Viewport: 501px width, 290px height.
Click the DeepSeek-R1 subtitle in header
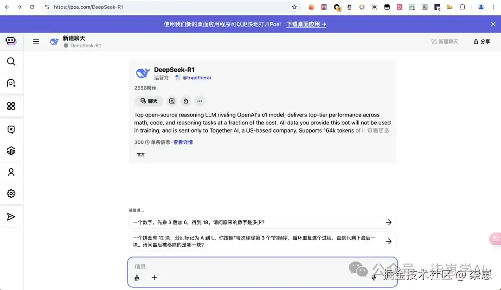pyautogui.click(x=86, y=46)
